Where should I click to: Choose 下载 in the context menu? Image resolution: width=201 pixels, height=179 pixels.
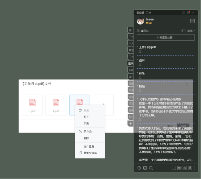point(90,123)
